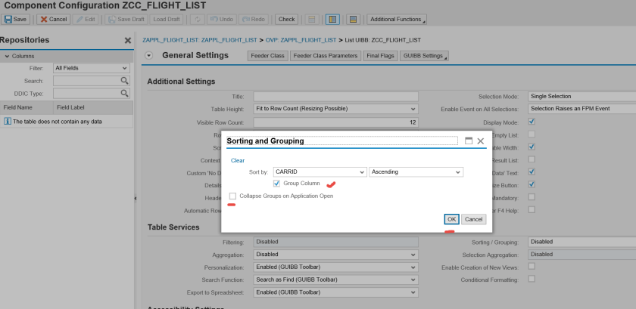
Task: Click the Feeder Class Parameters button
Action: pos(326,56)
